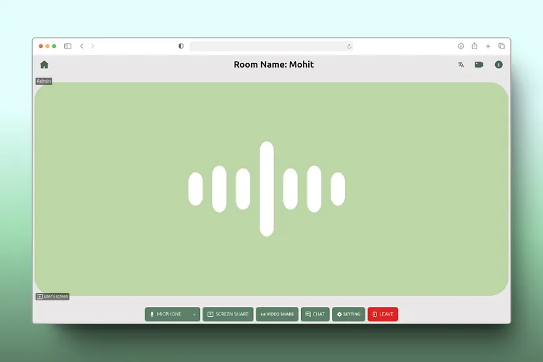Go to the home icon

click(x=44, y=65)
